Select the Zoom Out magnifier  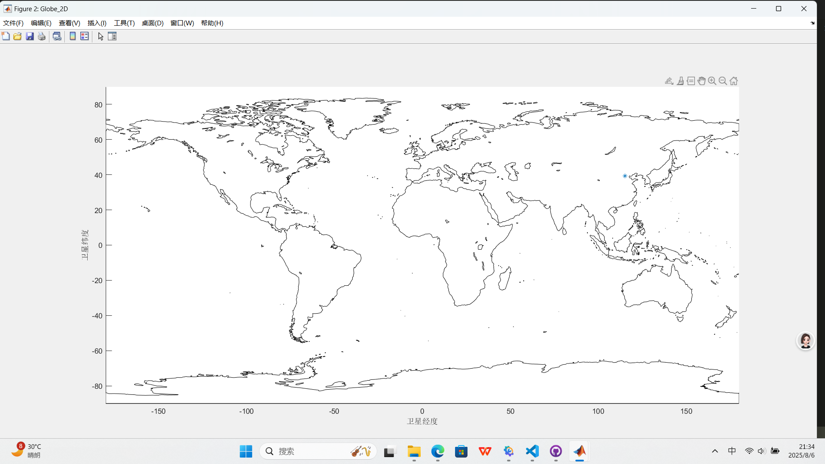(723, 81)
